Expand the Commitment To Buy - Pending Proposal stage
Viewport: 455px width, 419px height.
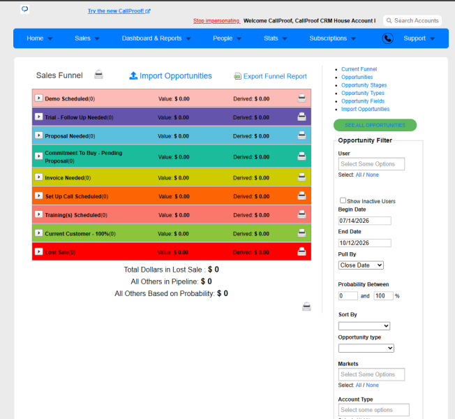click(38, 156)
